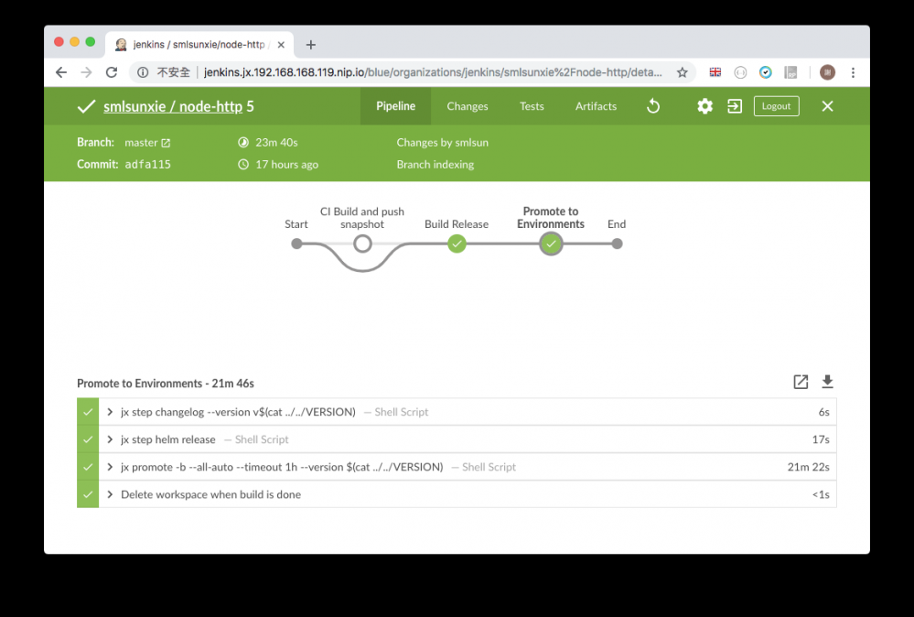
Task: Click the green status of helm release step
Action: pyautogui.click(x=88, y=439)
